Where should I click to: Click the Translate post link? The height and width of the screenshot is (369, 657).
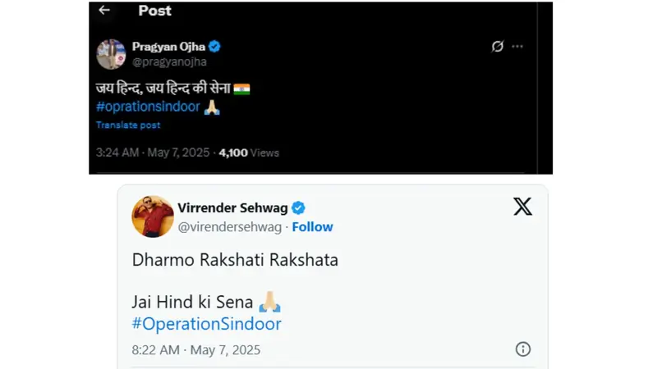128,125
